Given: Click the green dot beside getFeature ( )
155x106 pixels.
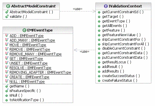Looking at the screenshot, I should pos(99,31).
